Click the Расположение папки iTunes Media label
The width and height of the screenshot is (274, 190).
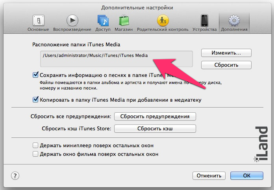tap(76, 45)
